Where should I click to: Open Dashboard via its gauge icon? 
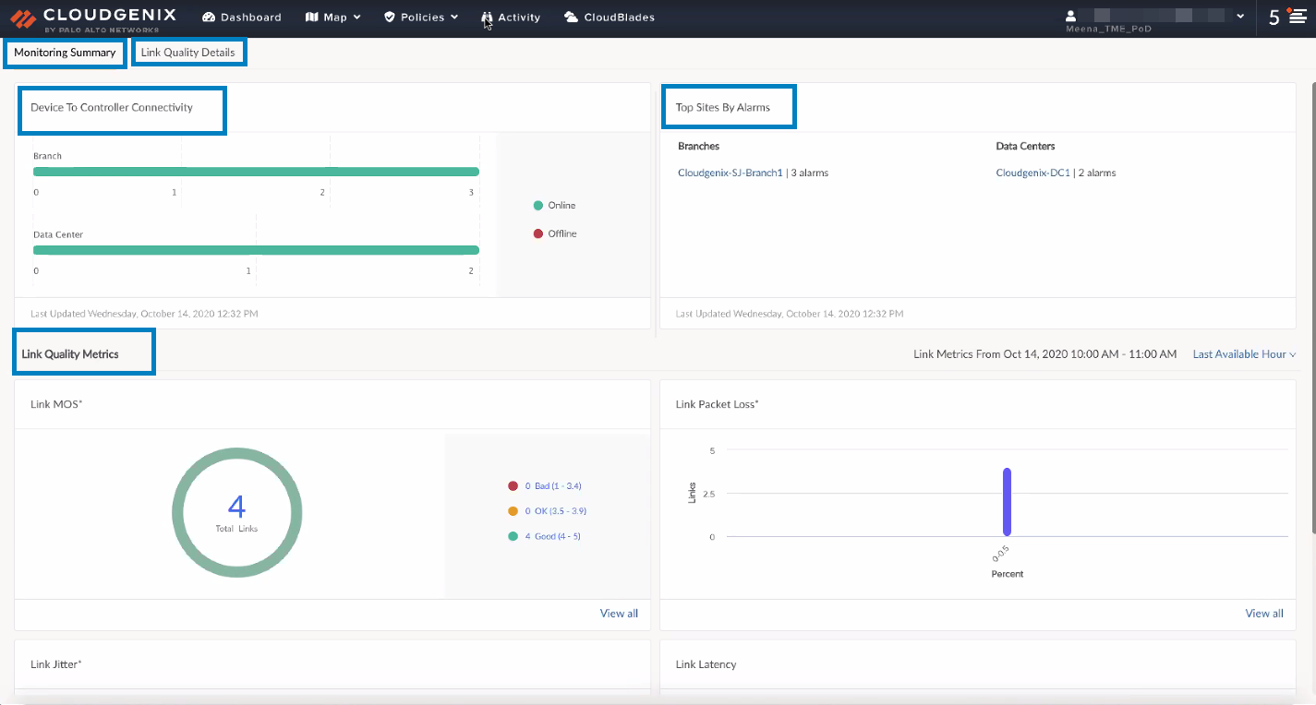click(208, 18)
